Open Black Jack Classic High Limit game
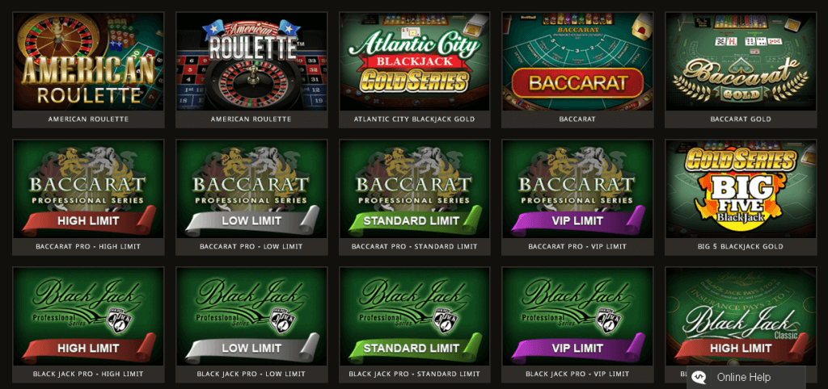Image resolution: width=828 pixels, height=389 pixels. tap(741, 316)
